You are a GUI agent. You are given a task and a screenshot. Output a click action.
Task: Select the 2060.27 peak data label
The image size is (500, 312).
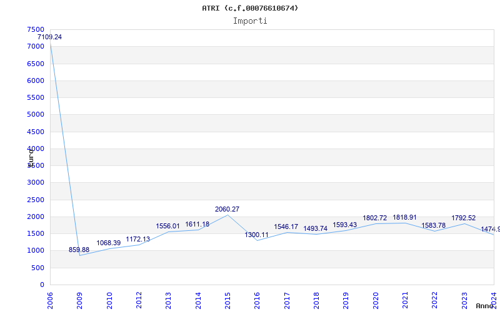pos(227,210)
